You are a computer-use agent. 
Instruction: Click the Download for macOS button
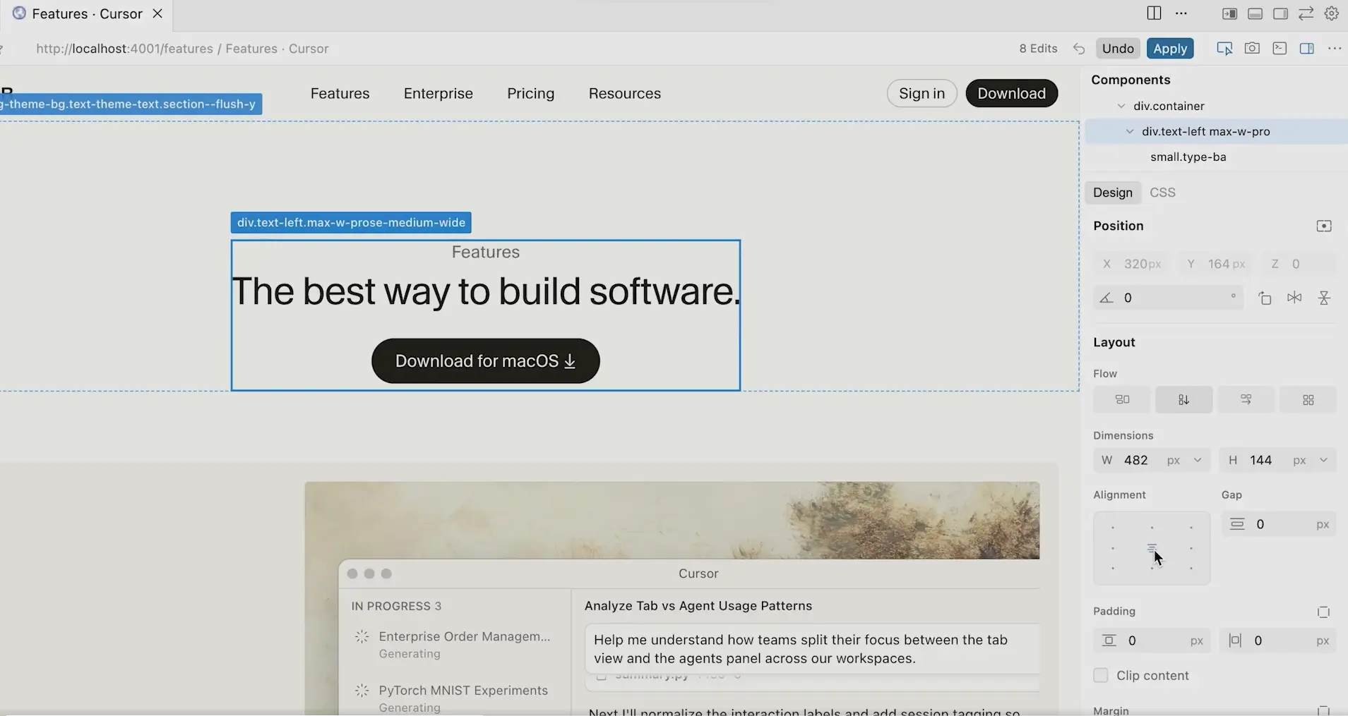coord(485,361)
